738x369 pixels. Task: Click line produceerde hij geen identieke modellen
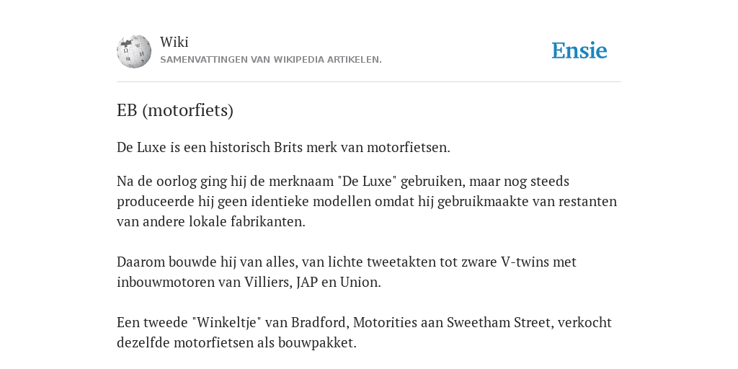367,202
